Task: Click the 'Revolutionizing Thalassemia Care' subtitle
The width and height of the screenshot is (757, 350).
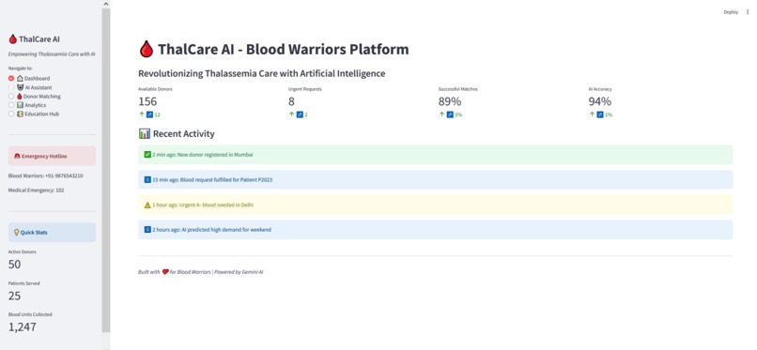Action: click(x=262, y=74)
